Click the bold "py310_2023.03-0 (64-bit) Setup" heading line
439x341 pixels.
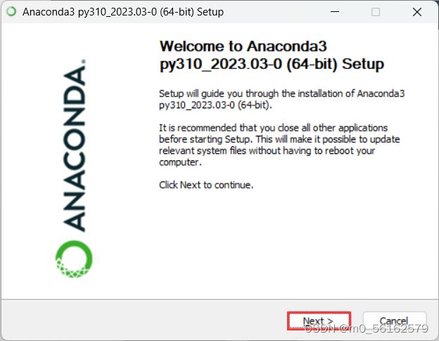pyautogui.click(x=272, y=65)
